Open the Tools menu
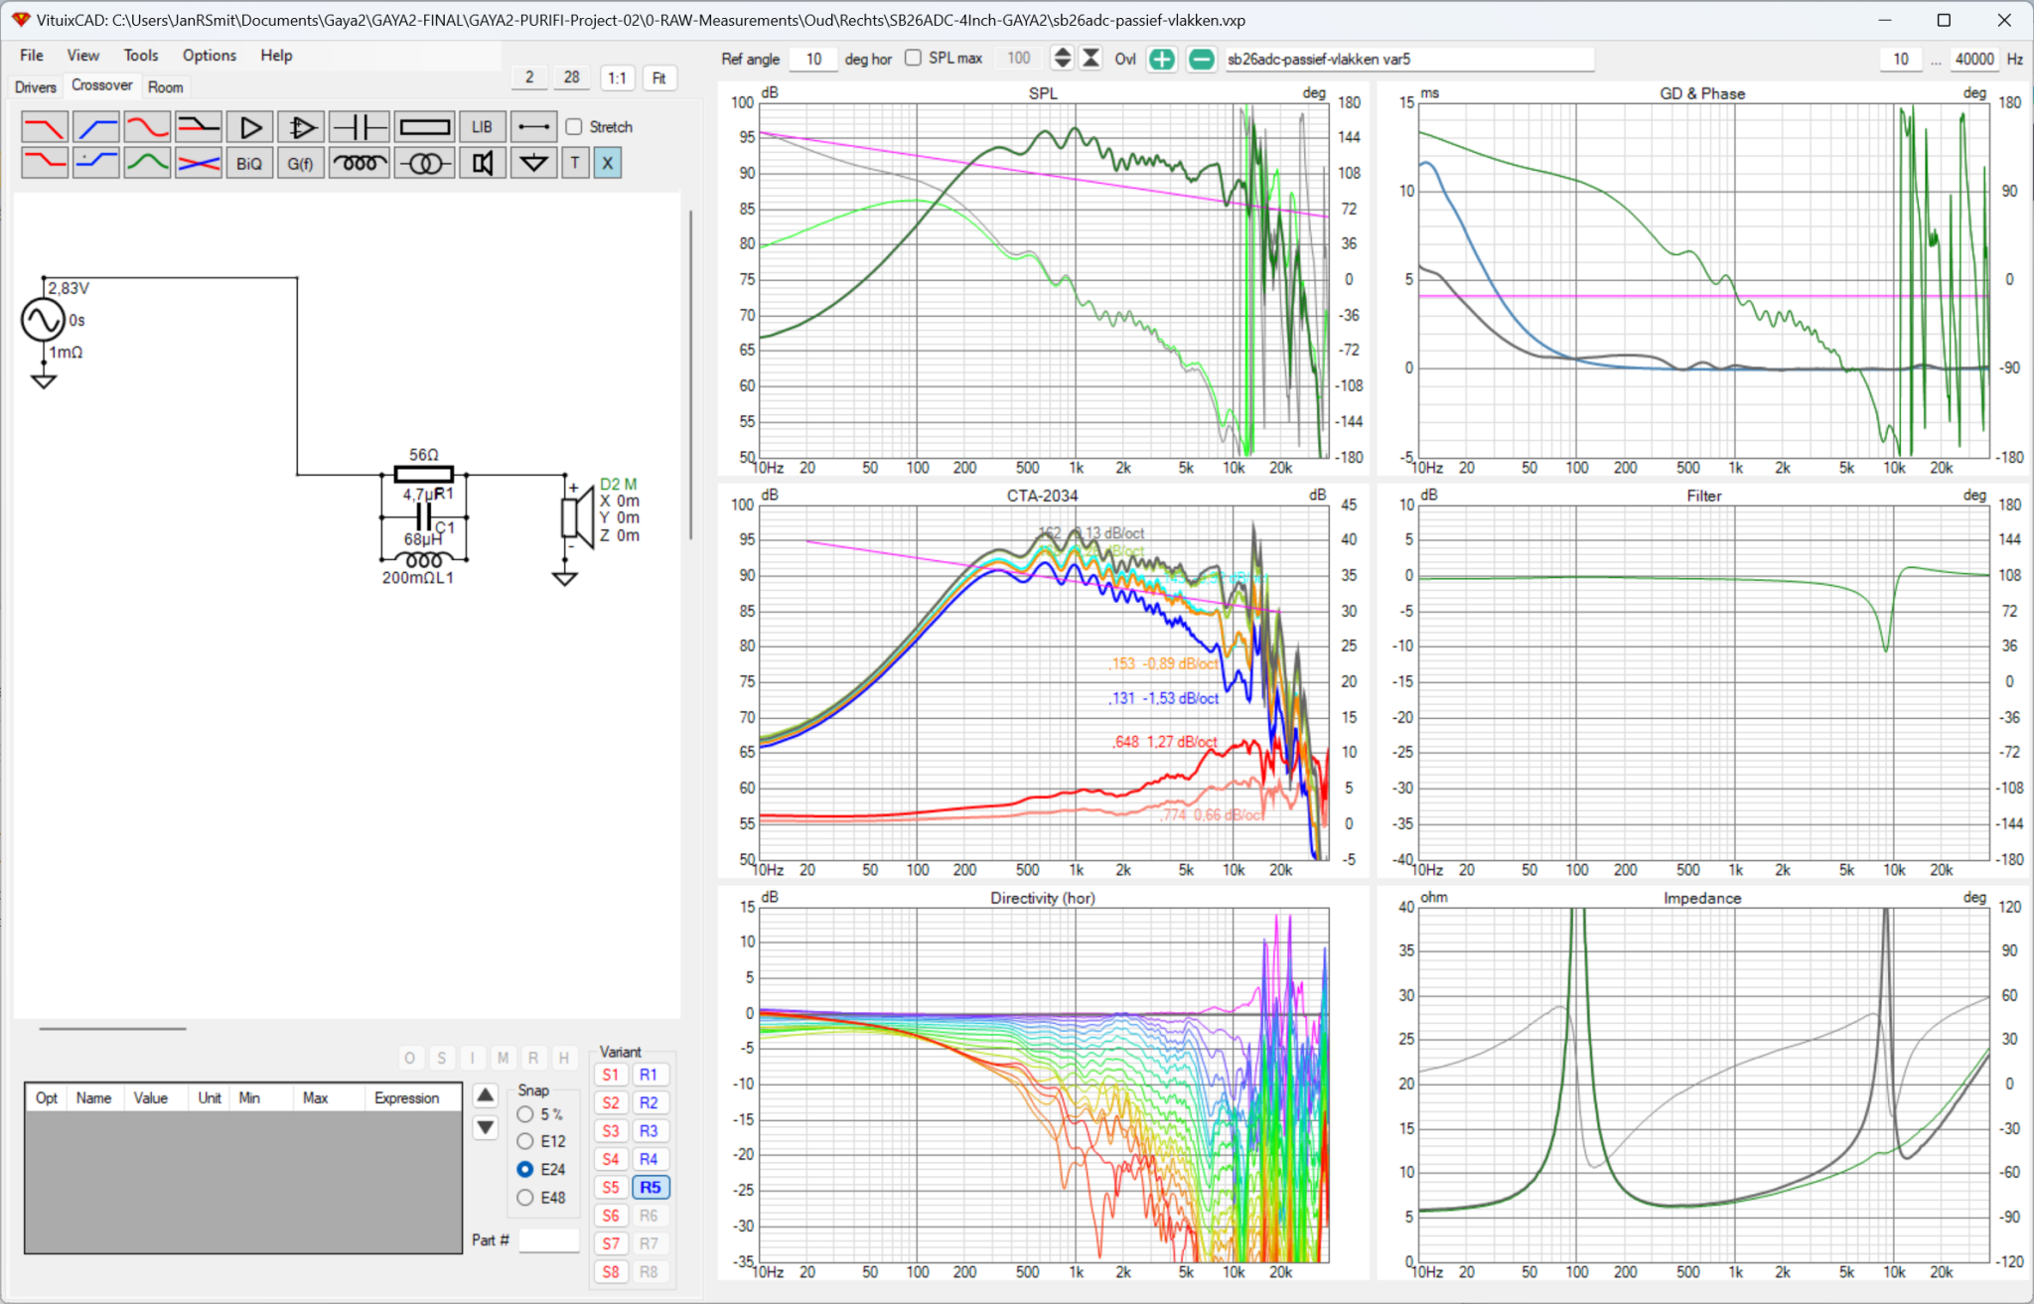This screenshot has width=2034, height=1304. point(141,56)
